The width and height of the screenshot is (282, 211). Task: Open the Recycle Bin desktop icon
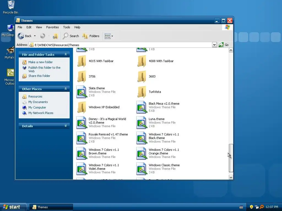[x=11, y=7]
